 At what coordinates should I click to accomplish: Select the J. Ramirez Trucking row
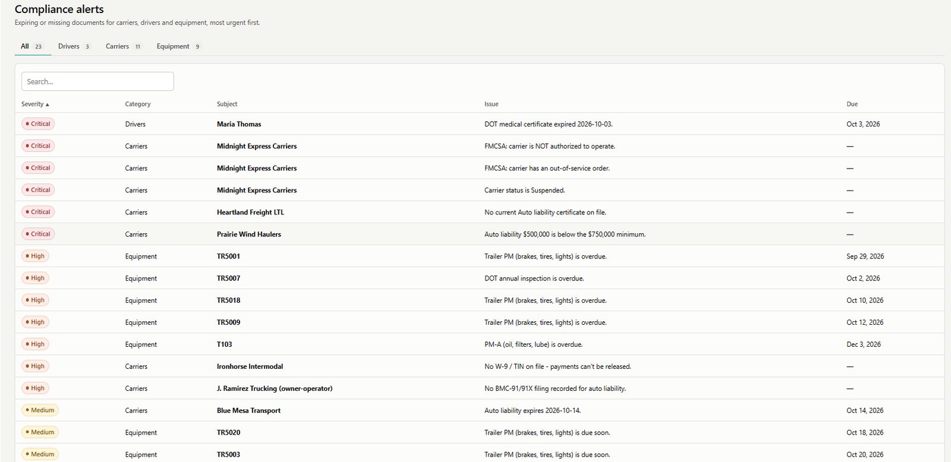click(479, 388)
